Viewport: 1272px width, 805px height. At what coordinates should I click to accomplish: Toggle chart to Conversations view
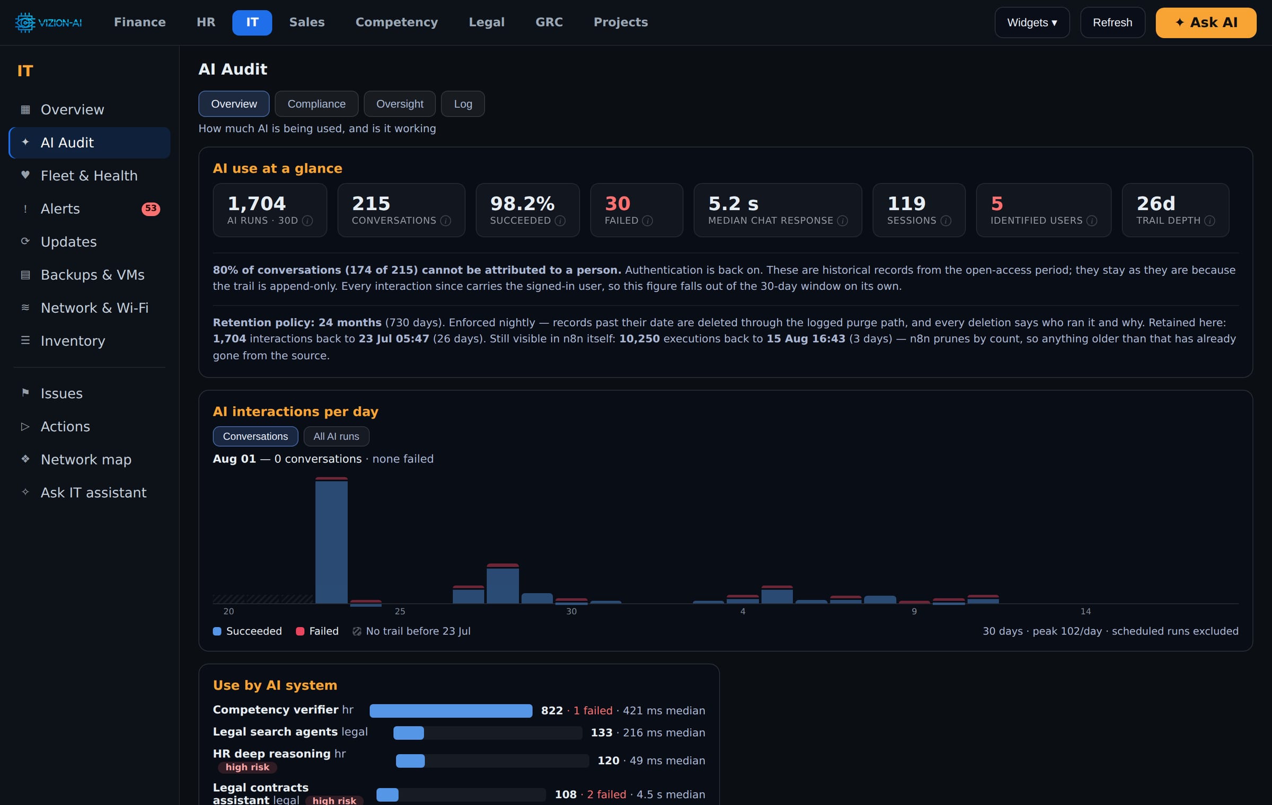pos(255,436)
